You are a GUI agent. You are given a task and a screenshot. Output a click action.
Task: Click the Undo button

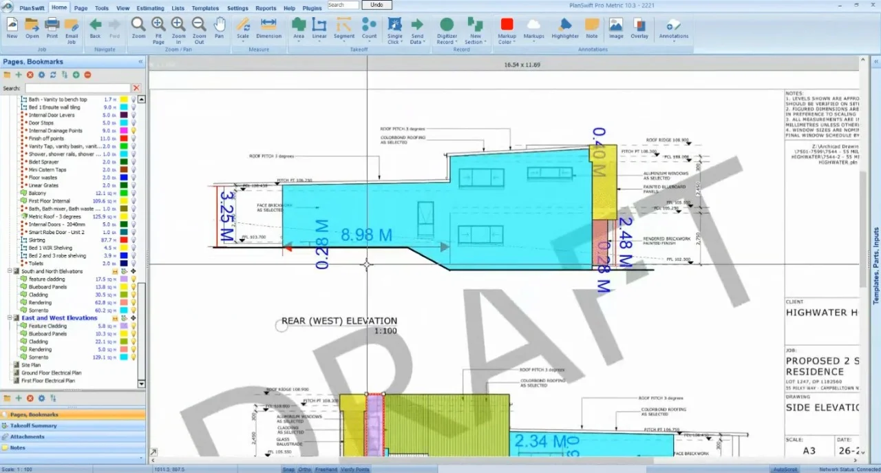tap(376, 5)
